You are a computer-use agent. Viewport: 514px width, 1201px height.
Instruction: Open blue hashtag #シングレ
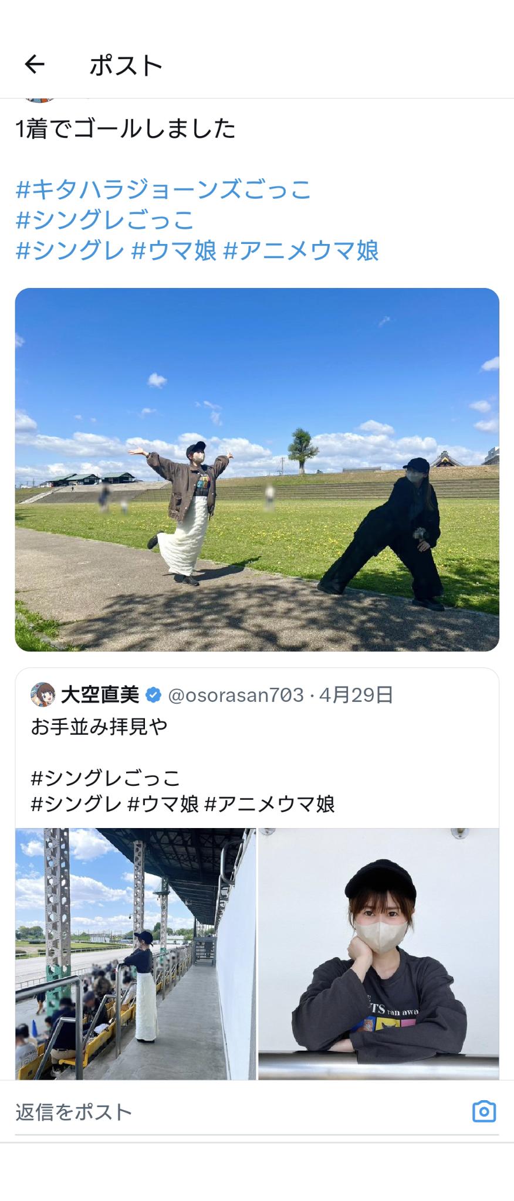point(70,250)
